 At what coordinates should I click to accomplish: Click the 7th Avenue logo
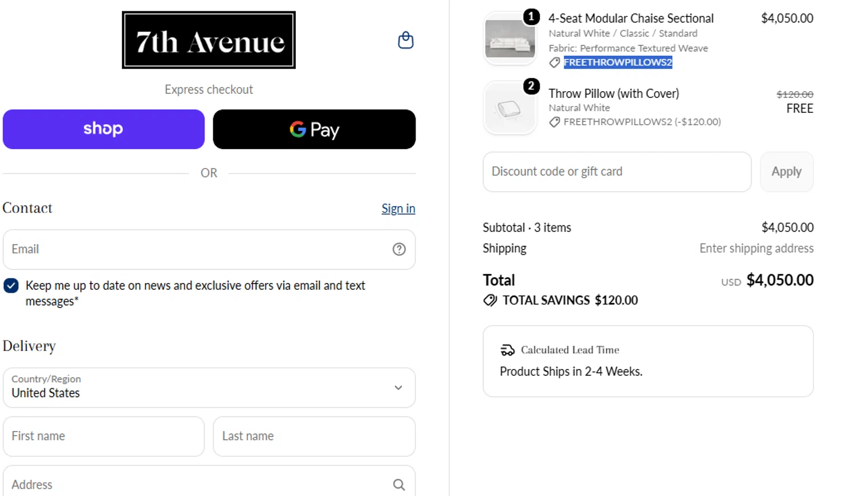[209, 40]
